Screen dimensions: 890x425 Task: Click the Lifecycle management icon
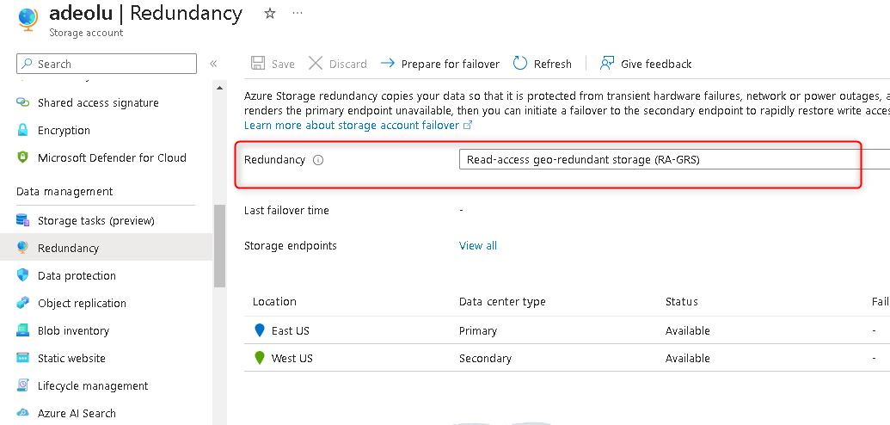pyautogui.click(x=23, y=385)
